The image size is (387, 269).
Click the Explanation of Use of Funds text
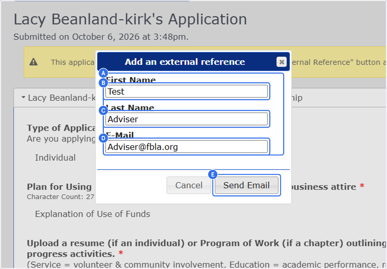pyautogui.click(x=93, y=214)
